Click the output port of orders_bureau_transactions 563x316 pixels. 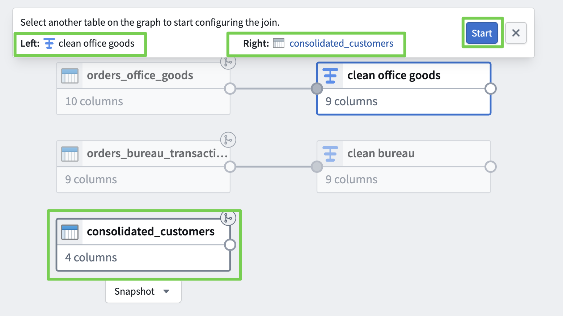point(230,167)
